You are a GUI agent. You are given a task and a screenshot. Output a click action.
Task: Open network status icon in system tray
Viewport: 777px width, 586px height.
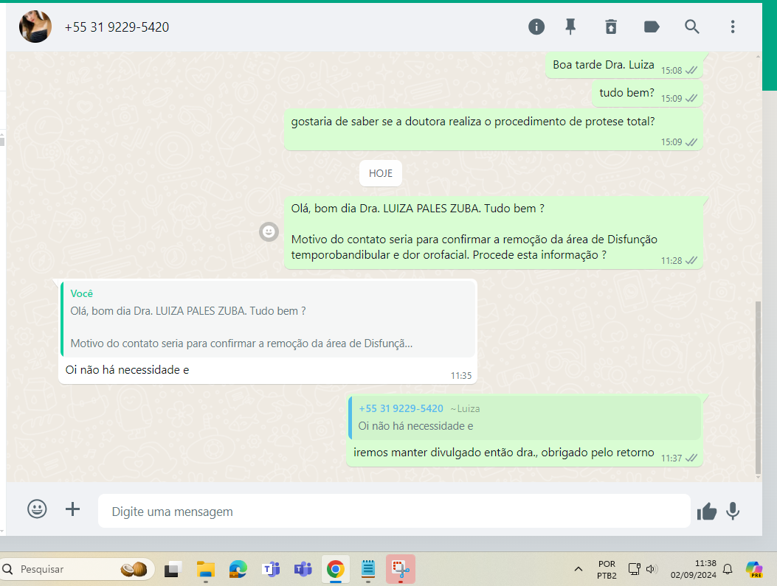click(635, 569)
